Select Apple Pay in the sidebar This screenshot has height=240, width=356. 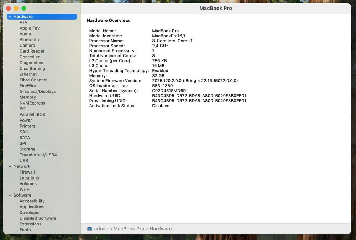pos(30,28)
